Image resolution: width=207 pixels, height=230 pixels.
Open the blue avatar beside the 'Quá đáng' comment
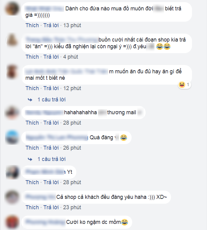pos(12,137)
